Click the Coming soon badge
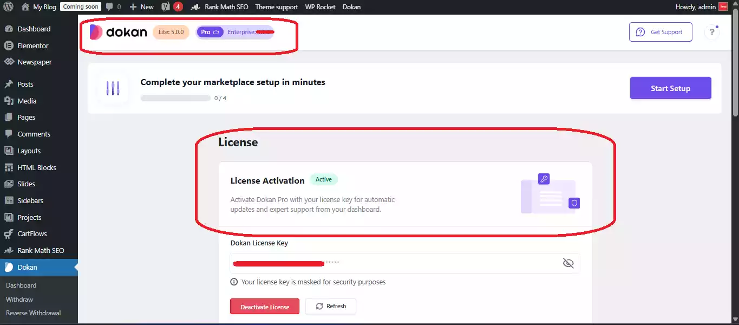 81,6
